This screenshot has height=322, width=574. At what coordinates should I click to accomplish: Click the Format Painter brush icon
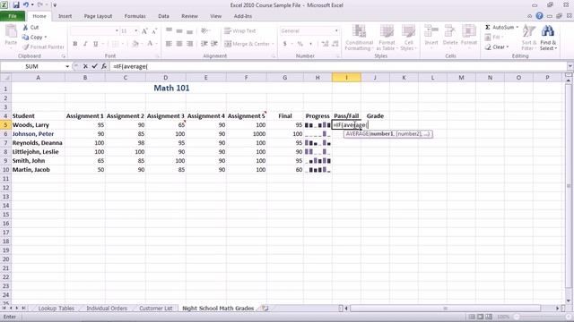pos(26,47)
